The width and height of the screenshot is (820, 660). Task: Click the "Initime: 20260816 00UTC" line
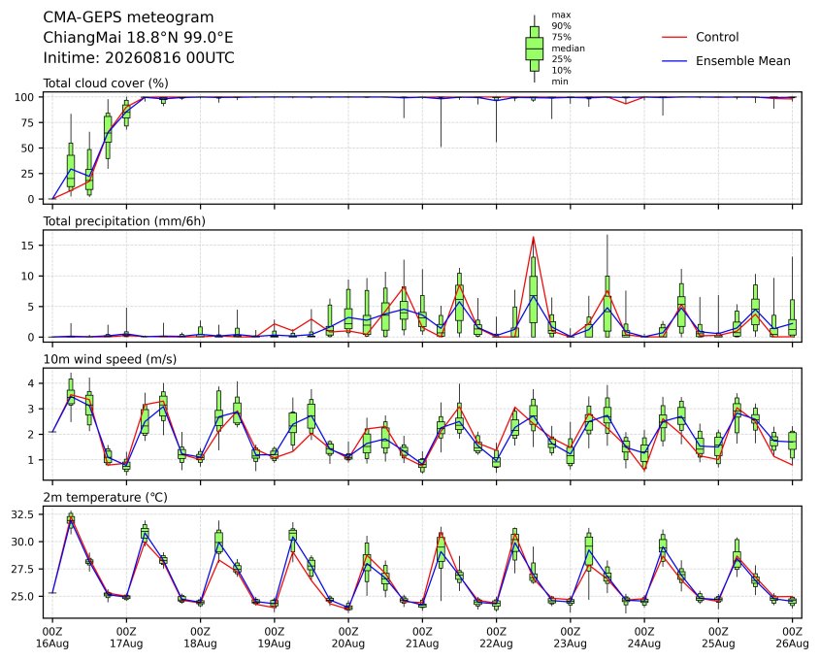tap(139, 57)
